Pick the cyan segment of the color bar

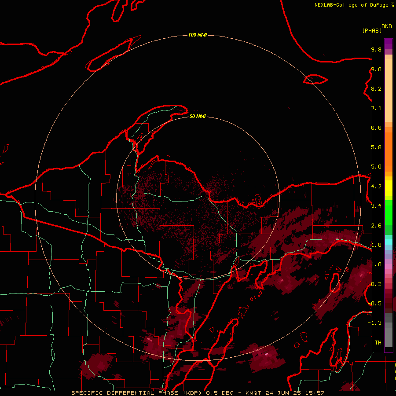(x=389, y=242)
